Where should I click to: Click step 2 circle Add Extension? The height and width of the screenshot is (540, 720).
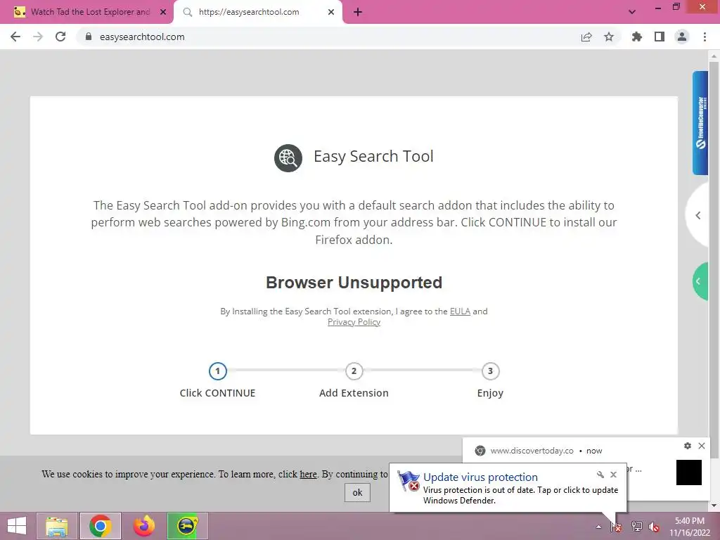(354, 371)
